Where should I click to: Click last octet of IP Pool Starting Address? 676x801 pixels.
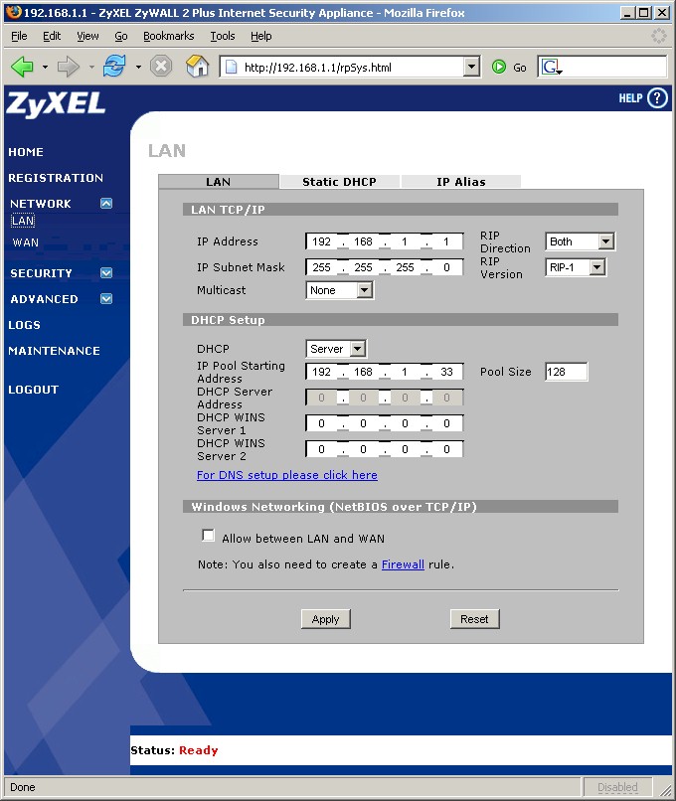(x=447, y=372)
